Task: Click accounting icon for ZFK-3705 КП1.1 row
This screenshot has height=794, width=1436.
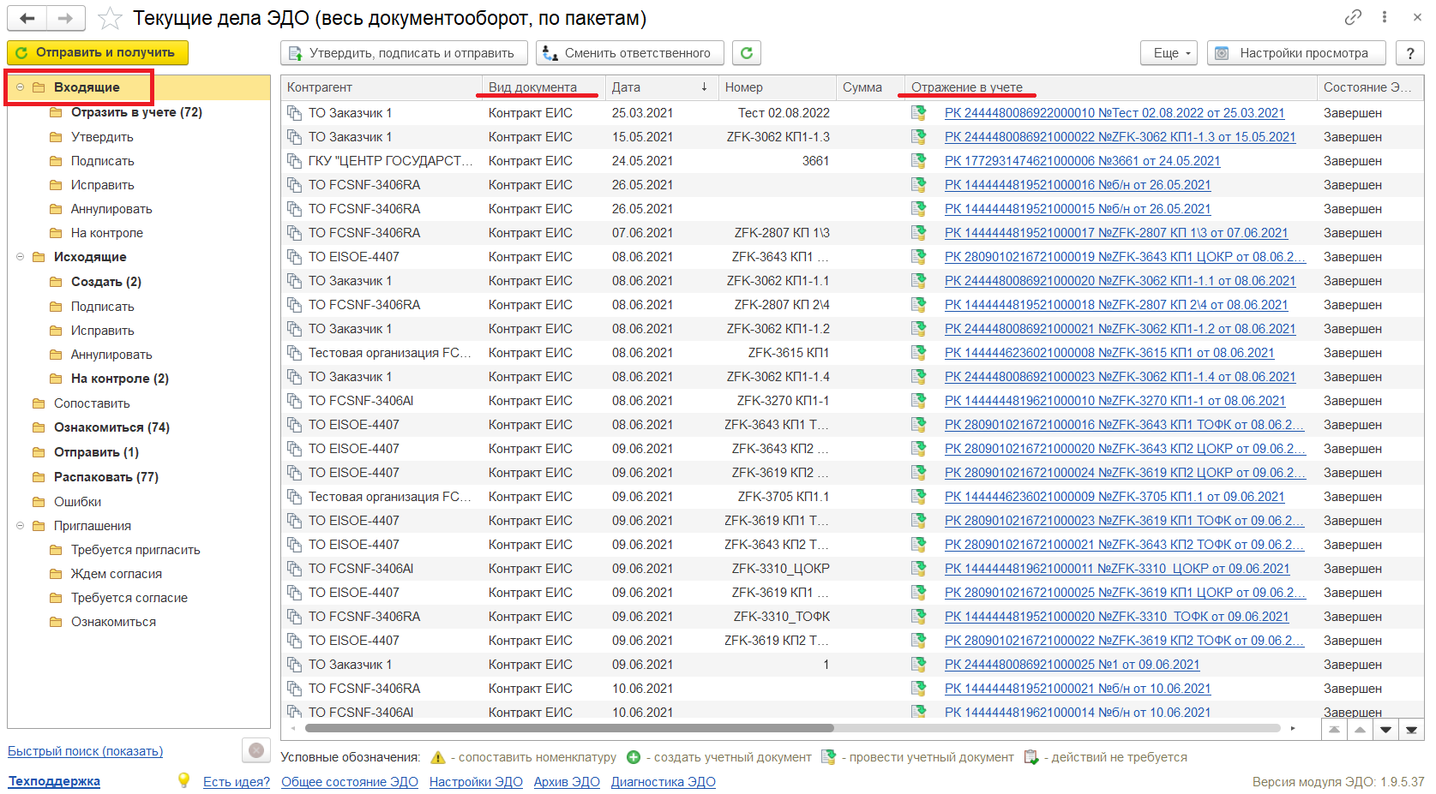Action: [919, 497]
